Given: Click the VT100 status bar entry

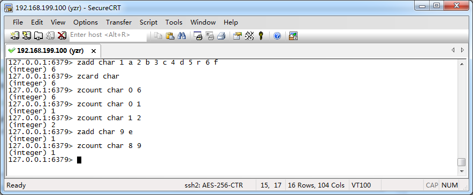Looking at the screenshot, I should click(x=361, y=185).
